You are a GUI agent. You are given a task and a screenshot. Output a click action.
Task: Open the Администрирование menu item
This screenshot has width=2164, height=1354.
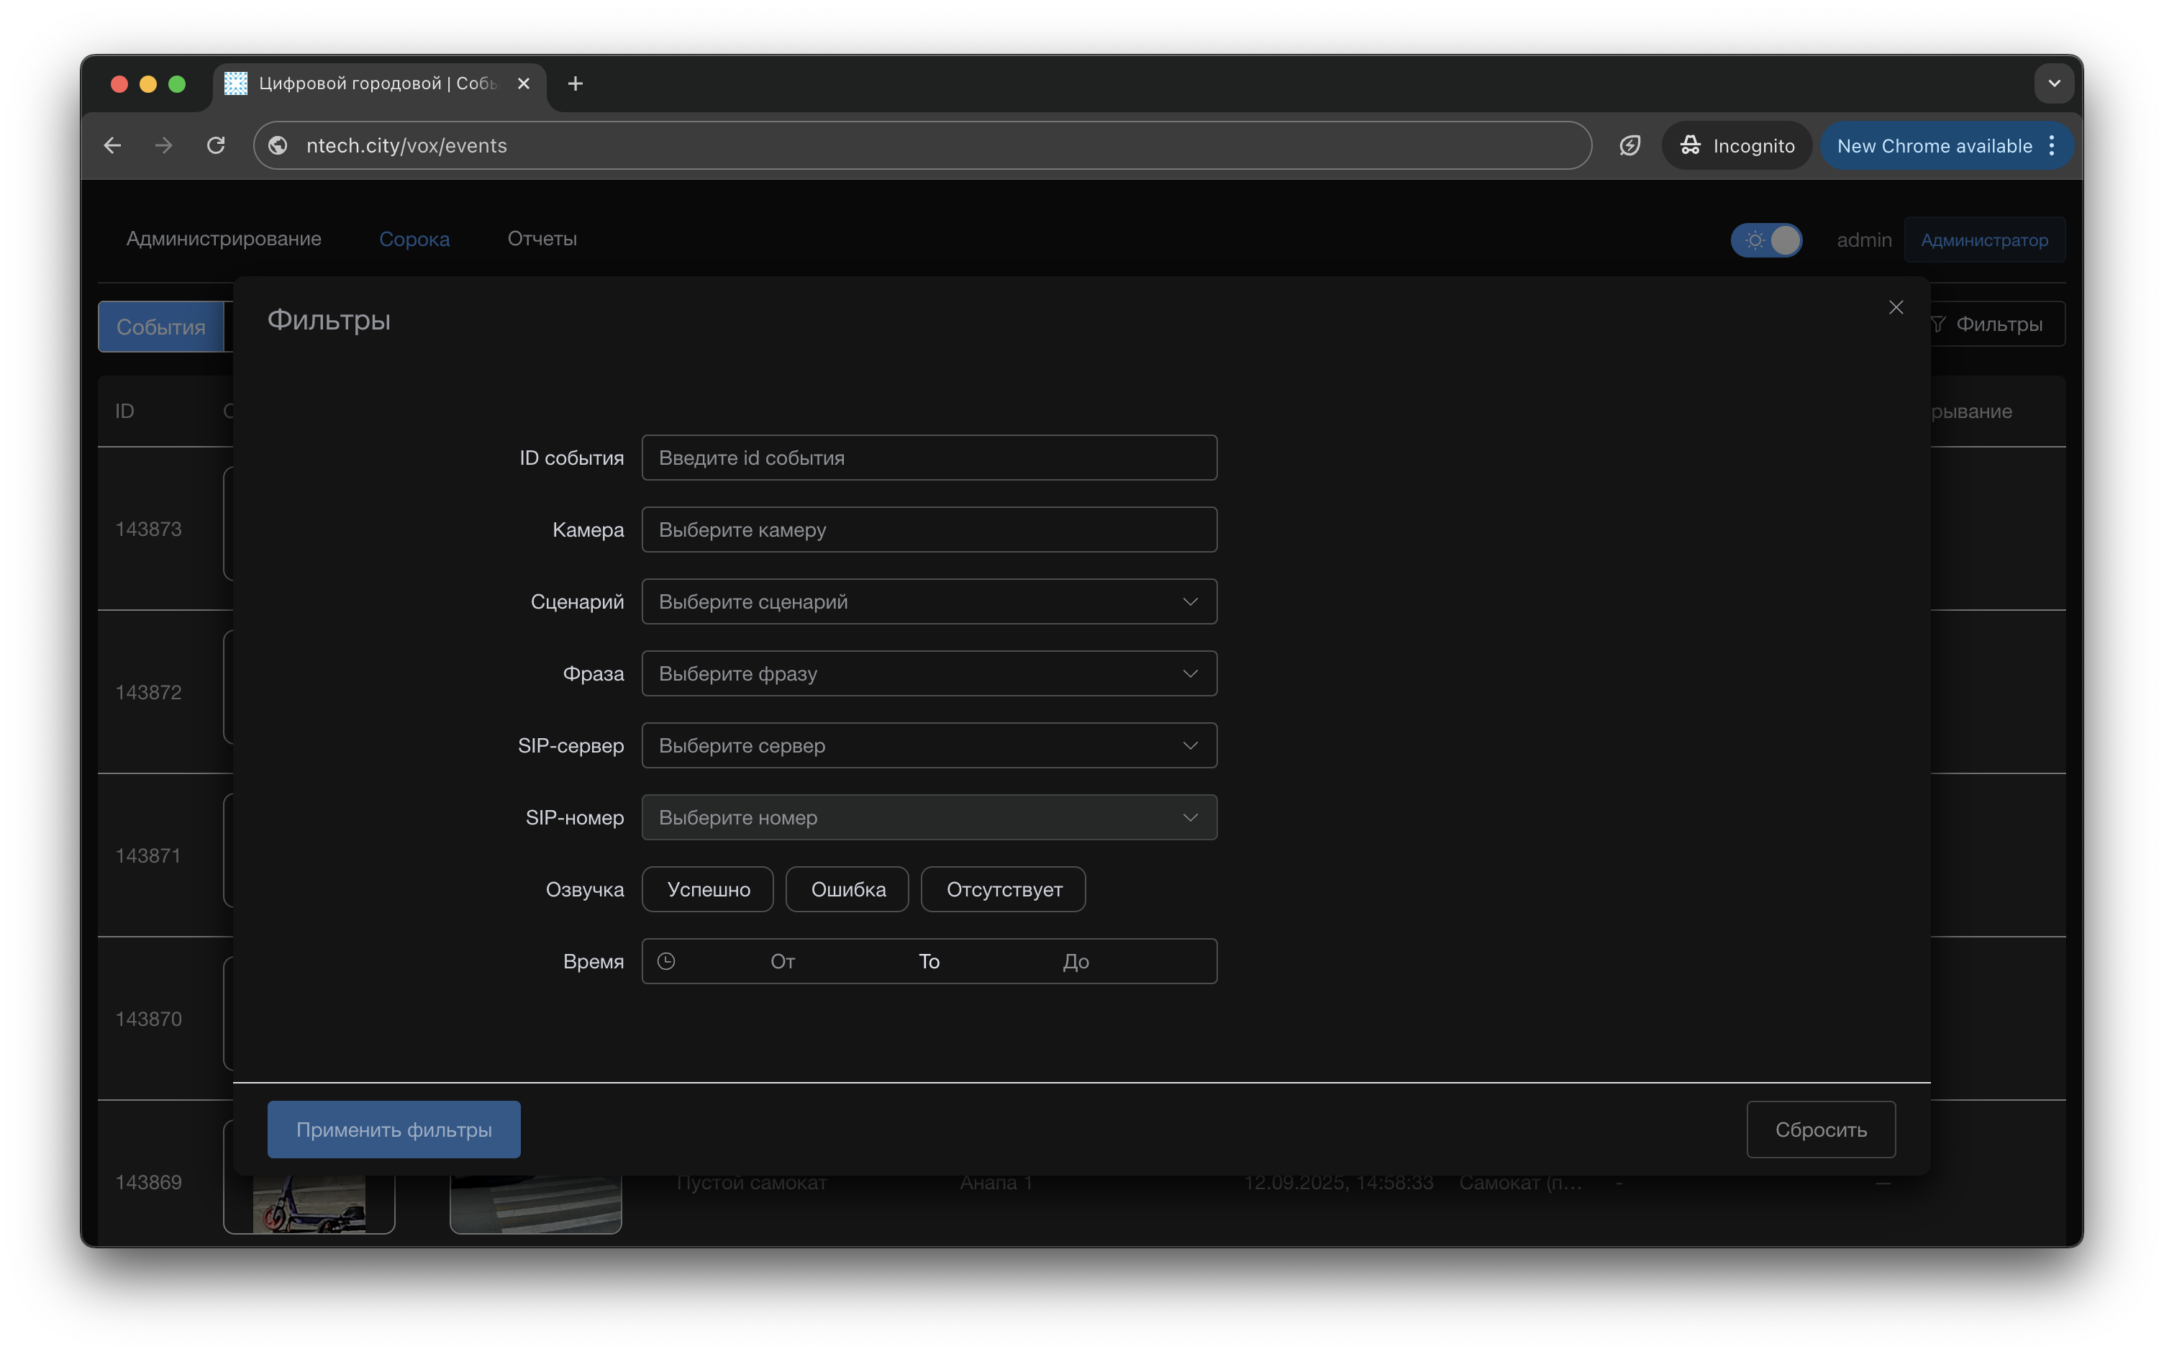[224, 239]
